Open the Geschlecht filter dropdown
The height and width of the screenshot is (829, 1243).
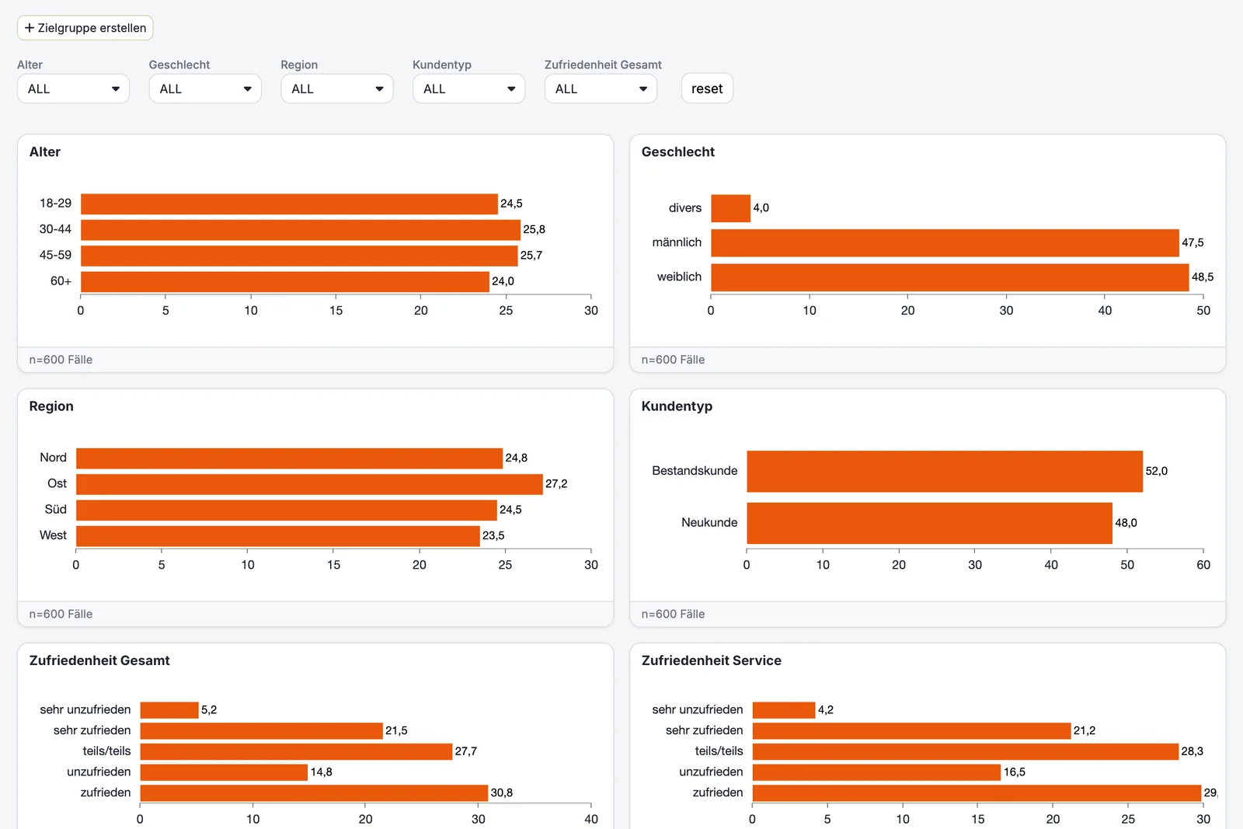(205, 89)
